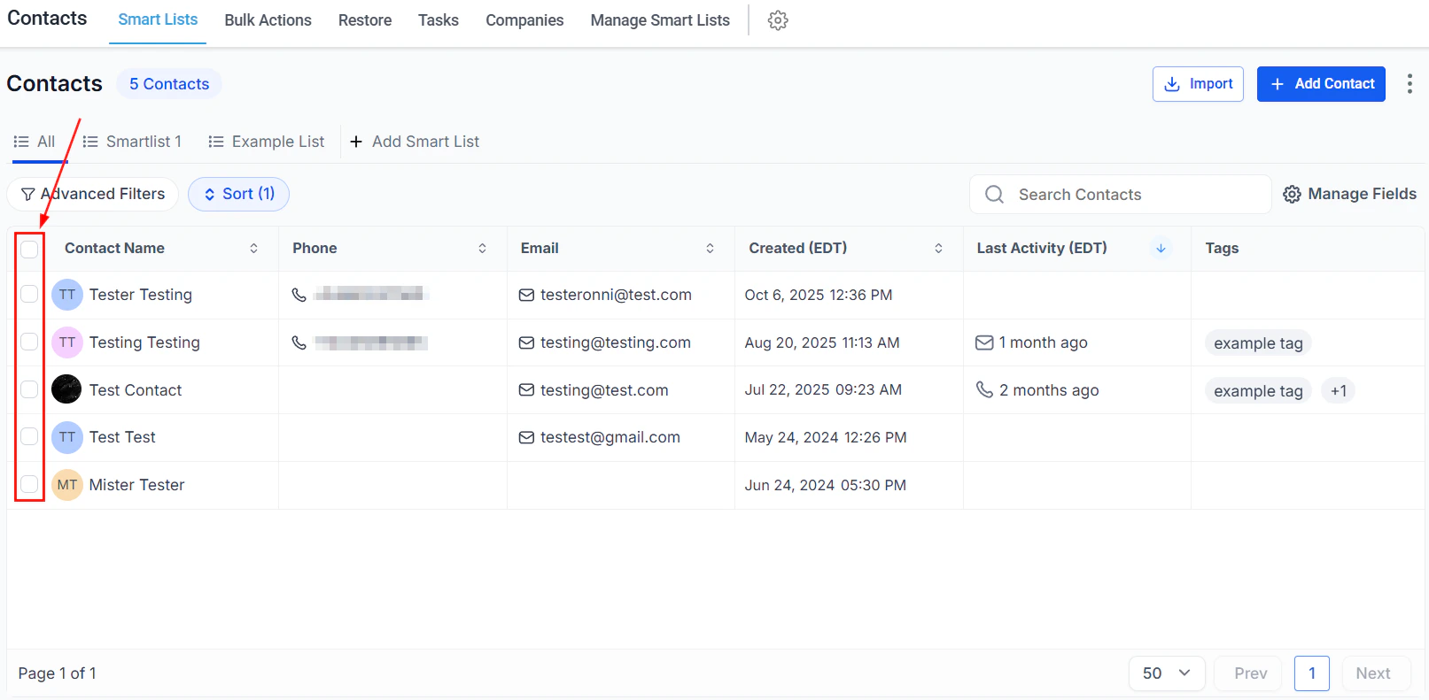Expand the +1 hidden tags on Test Contact
Viewport: 1429px width, 700px height.
tap(1339, 390)
